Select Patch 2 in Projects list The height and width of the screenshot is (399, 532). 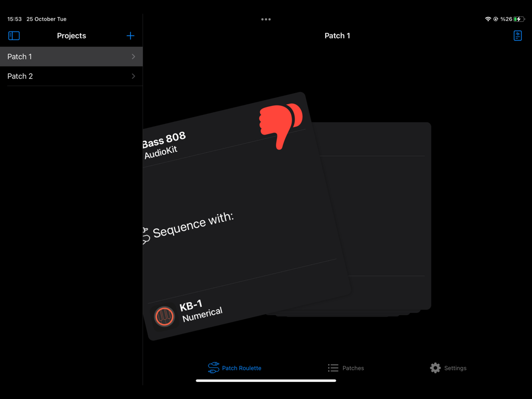click(x=71, y=76)
